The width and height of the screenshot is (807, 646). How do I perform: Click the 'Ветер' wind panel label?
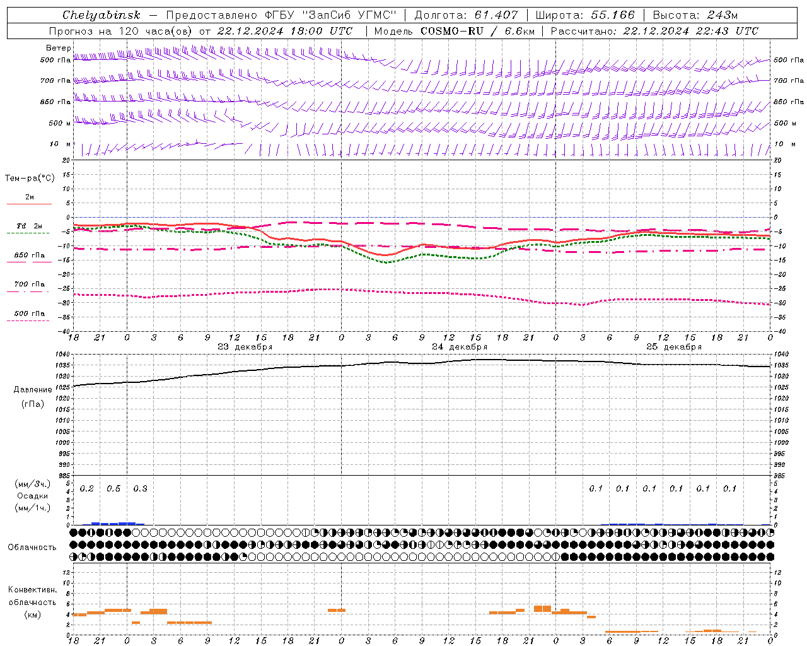(59, 48)
